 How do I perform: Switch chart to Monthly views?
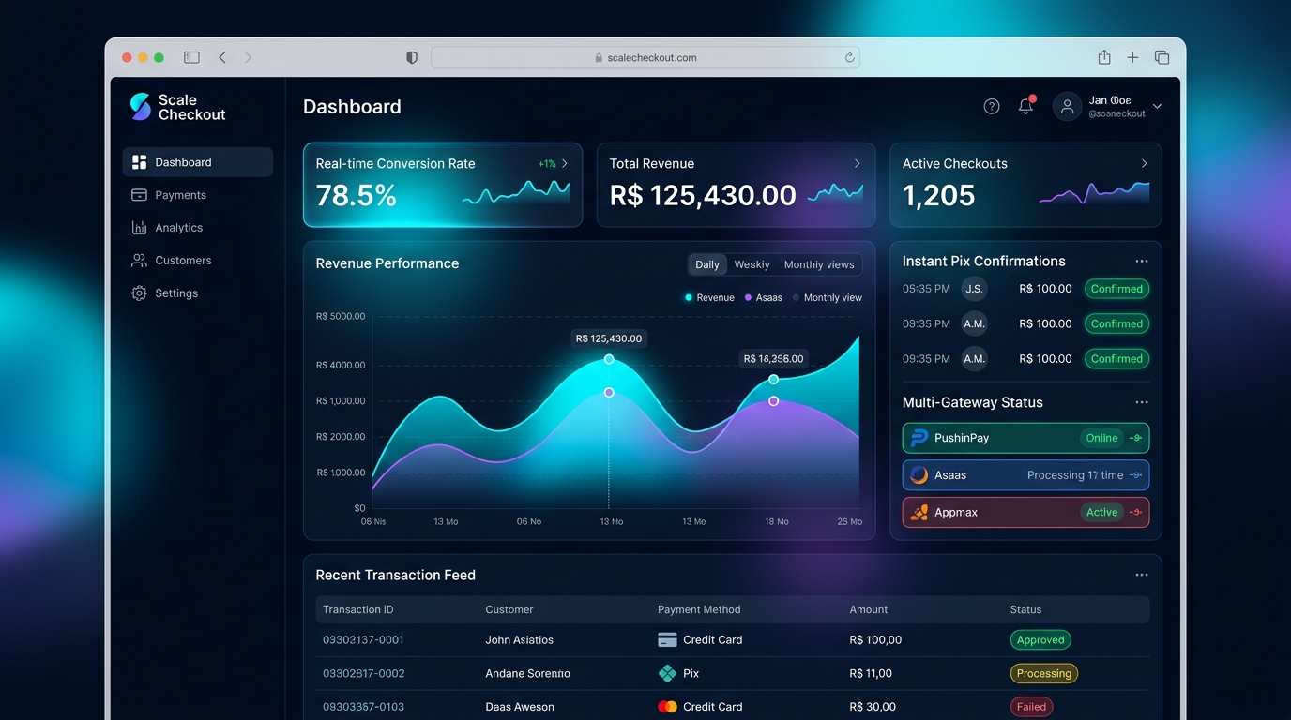coord(819,264)
